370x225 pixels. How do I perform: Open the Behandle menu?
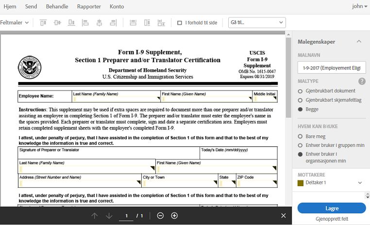click(57, 6)
